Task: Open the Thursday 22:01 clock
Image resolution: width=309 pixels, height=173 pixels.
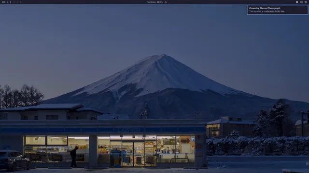Action: click(154, 2)
